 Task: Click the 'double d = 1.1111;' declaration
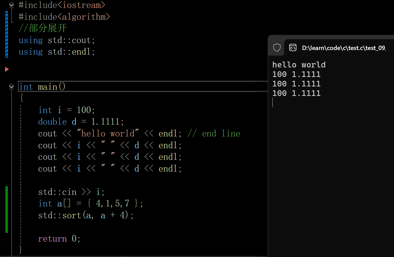pyautogui.click(x=81, y=122)
